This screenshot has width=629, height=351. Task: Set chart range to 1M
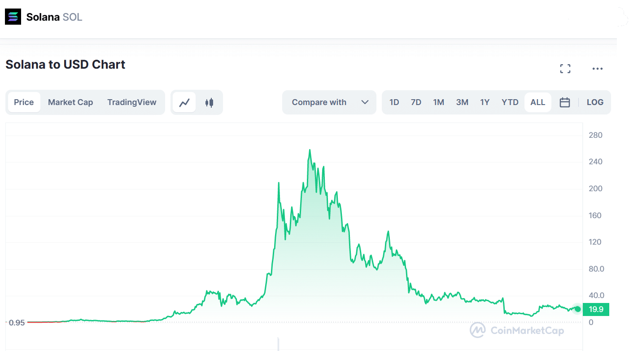pos(438,102)
